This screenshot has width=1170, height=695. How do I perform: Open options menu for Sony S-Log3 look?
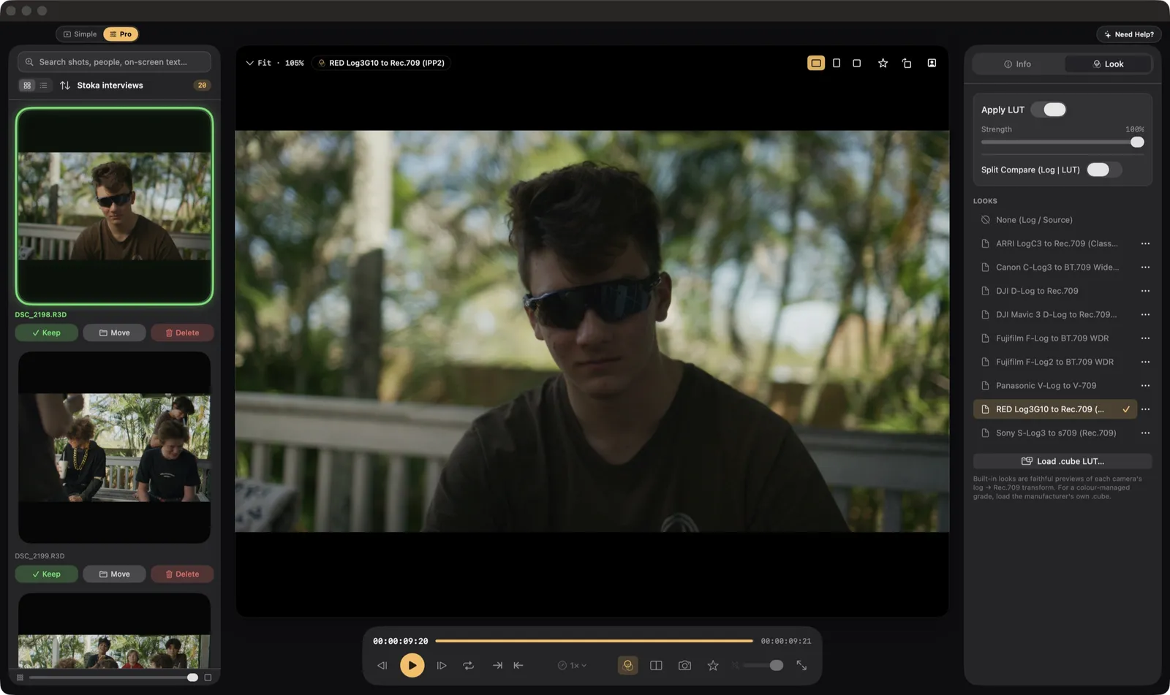(x=1145, y=433)
